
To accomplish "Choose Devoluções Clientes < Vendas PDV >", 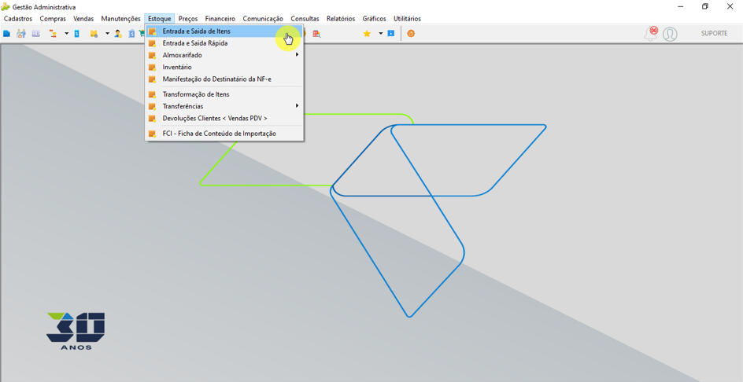I will click(x=224, y=118).
